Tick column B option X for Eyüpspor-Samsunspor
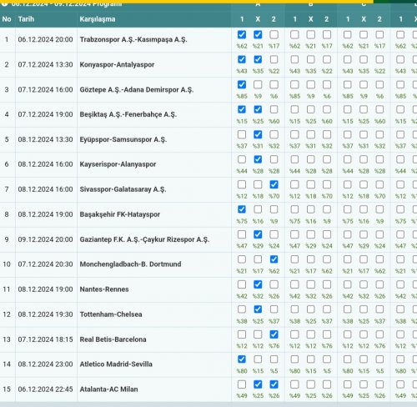417x407 pixels. (311, 134)
